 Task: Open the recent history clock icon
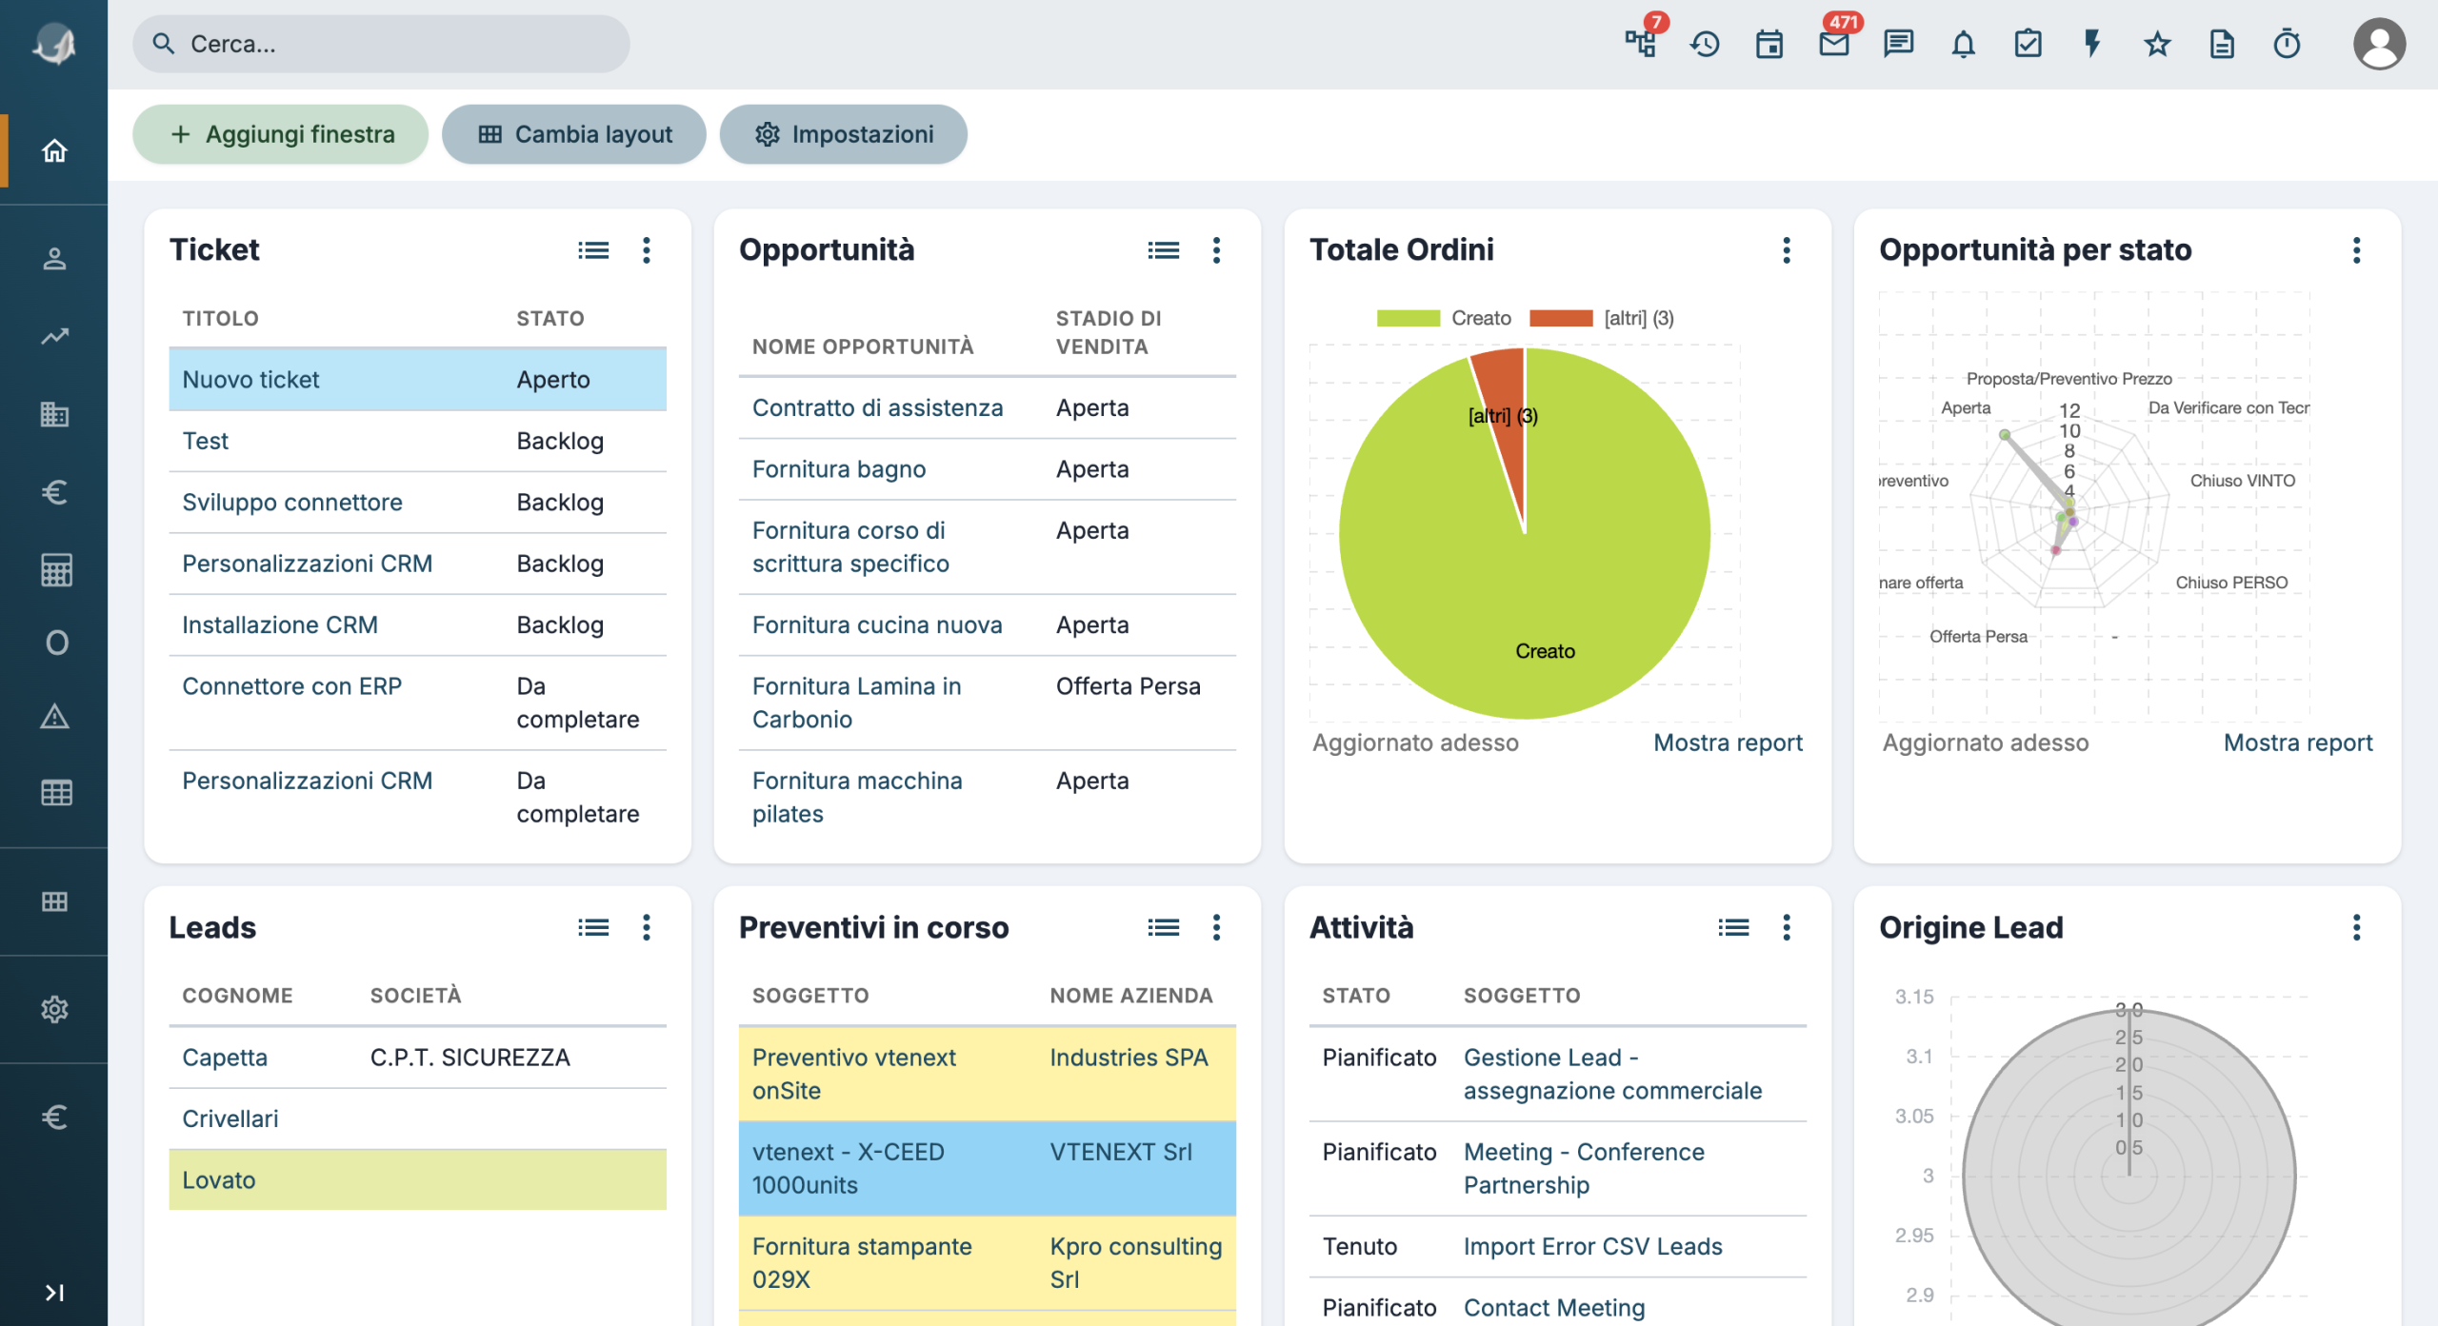coord(1705,44)
